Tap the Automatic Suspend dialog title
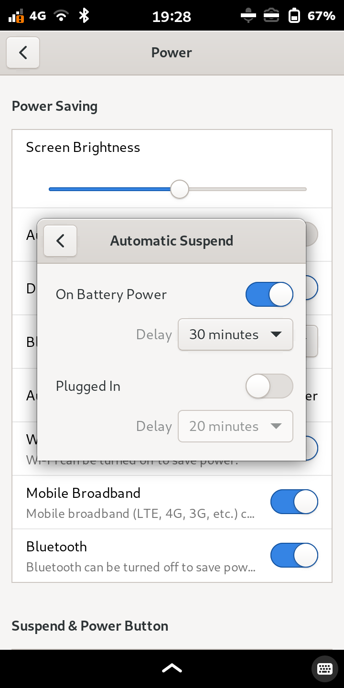Image resolution: width=344 pixels, height=688 pixels. pos(172,241)
